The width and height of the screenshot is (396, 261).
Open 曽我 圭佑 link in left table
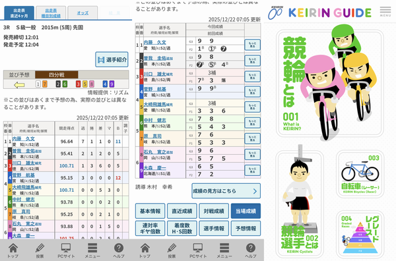24,151
